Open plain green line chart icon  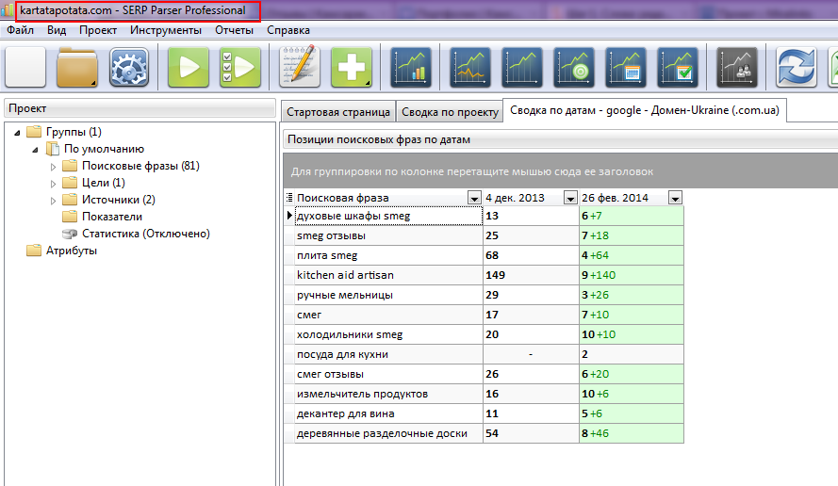(x=522, y=67)
